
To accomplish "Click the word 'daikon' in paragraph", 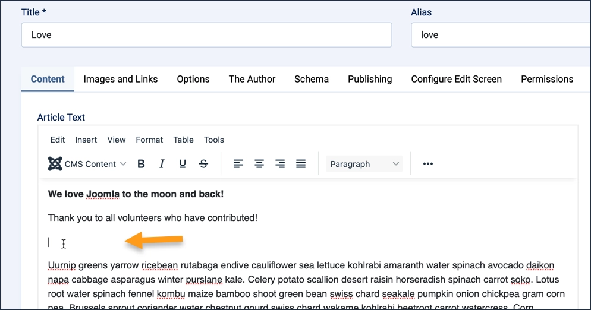I will 540,265.
